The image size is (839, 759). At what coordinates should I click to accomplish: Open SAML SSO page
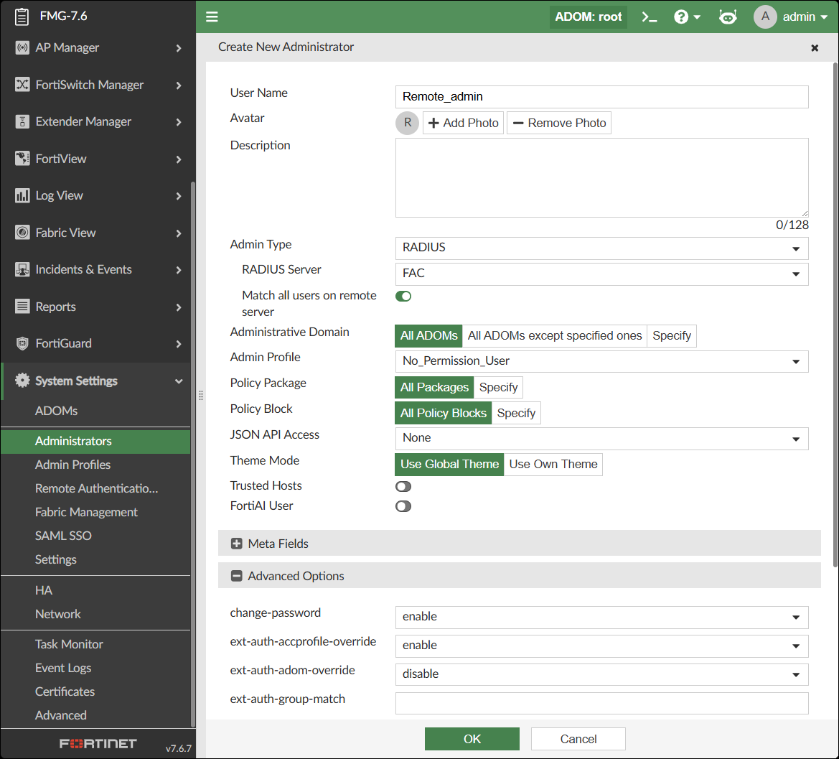tap(63, 535)
